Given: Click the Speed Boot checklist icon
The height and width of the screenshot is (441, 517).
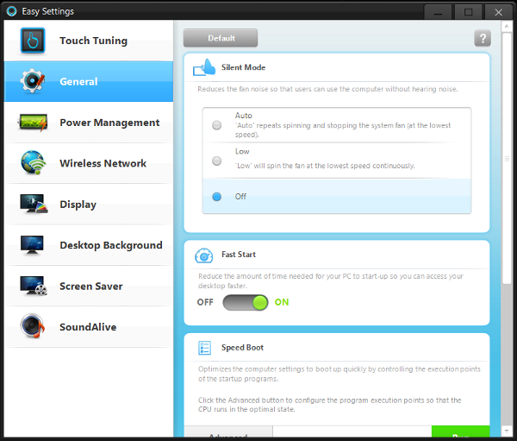Looking at the screenshot, I should click(205, 348).
